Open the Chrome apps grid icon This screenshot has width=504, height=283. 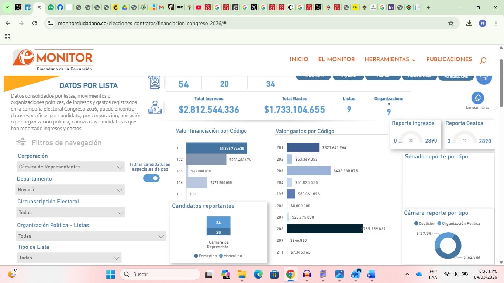pos(7,37)
